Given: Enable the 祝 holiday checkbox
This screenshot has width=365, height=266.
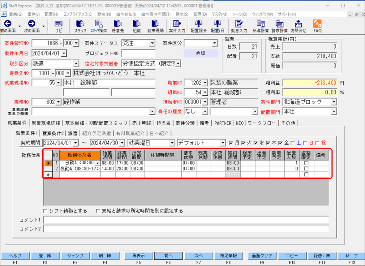Looking at the screenshot, I should coord(317,143).
